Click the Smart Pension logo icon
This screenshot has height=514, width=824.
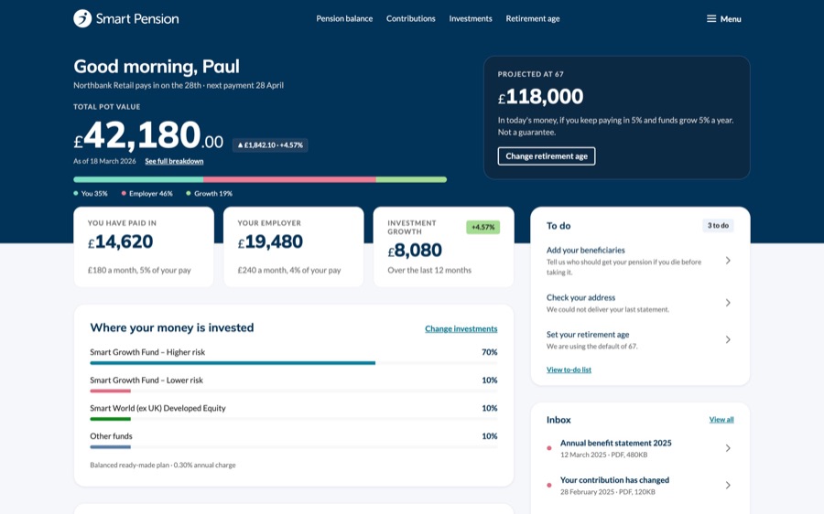(x=82, y=18)
